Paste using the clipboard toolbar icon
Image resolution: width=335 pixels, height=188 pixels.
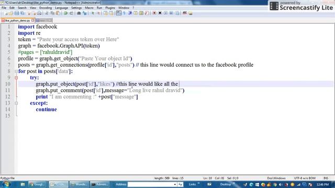point(58,13)
